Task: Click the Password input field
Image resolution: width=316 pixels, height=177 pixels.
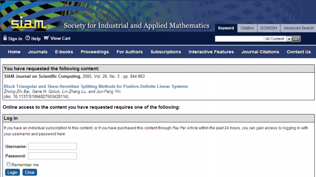Action: pyautogui.click(x=53, y=156)
